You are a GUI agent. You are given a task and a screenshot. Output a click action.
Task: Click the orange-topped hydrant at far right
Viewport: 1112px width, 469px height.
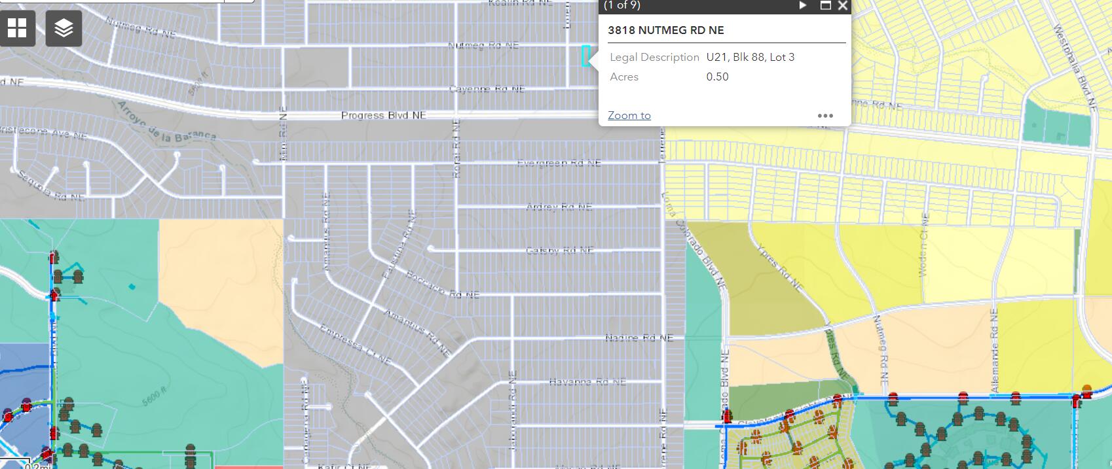click(x=1087, y=391)
